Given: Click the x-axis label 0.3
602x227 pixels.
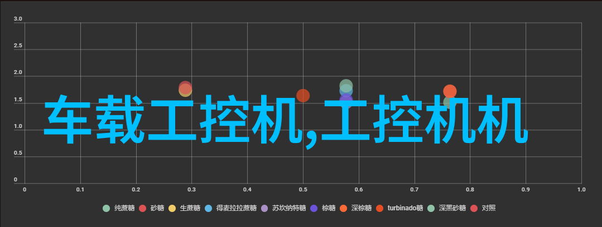Looking at the screenshot, I should (x=191, y=190).
